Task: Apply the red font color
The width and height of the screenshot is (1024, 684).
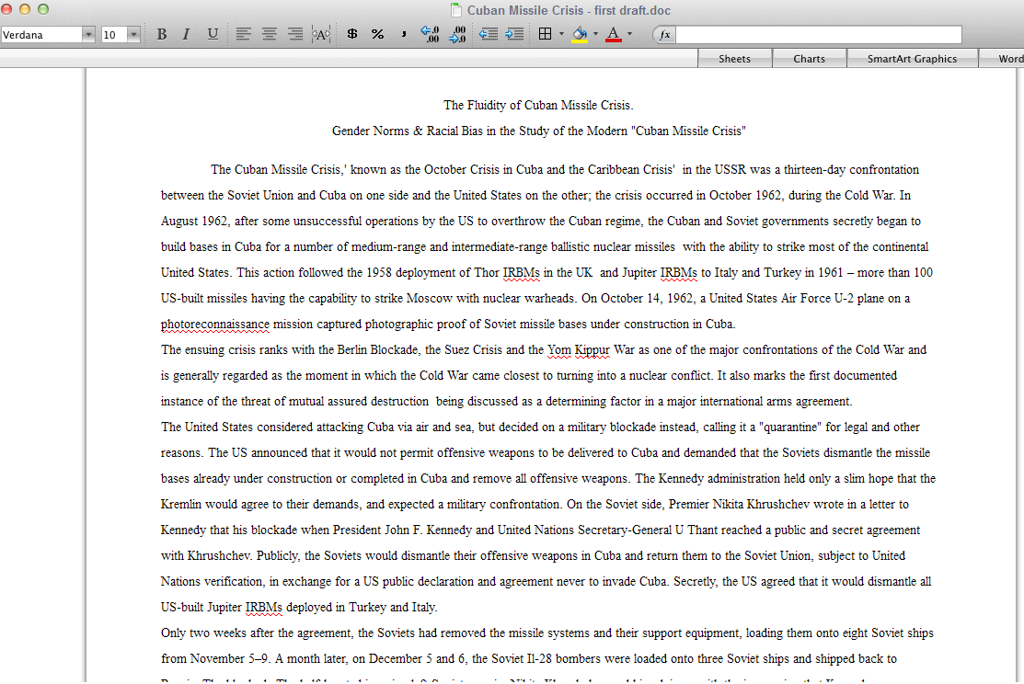Action: 613,34
